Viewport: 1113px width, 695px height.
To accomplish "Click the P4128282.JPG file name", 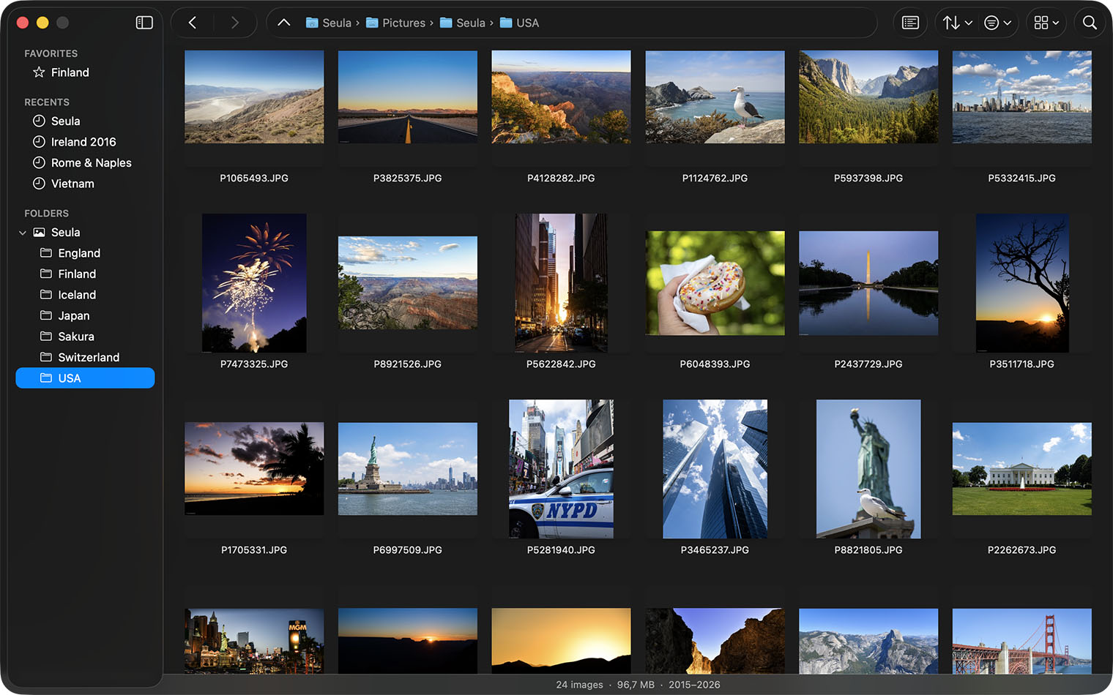I will tap(561, 178).
